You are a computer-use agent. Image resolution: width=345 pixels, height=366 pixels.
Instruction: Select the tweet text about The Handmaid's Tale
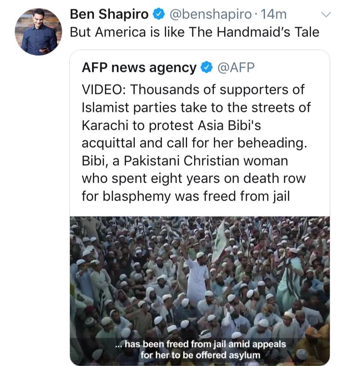[x=195, y=32]
